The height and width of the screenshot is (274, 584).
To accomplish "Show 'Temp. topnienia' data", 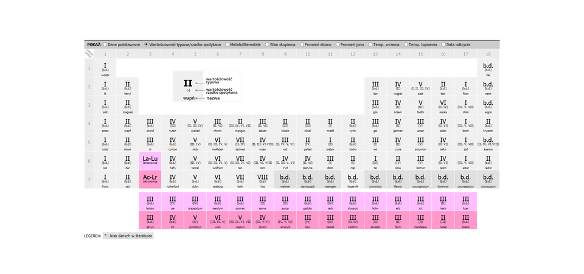I will 406,44.
